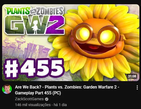Click the #455 episode number on the thumbnail
This screenshot has height=109, width=141.
[x=34, y=69]
